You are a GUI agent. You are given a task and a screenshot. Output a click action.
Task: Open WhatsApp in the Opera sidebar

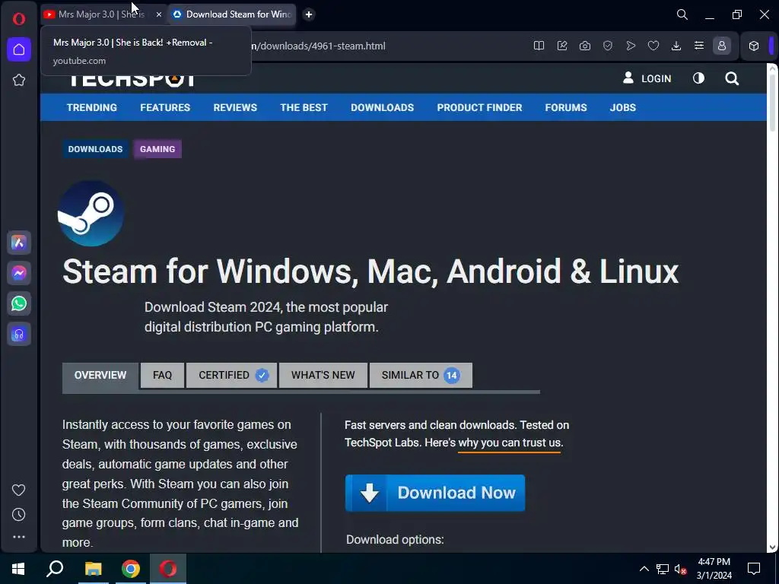[x=19, y=303]
